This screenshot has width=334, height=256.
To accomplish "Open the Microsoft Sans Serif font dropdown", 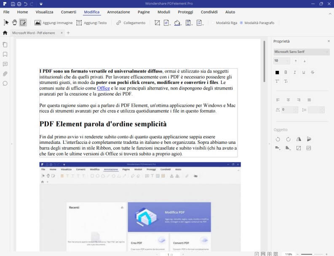I will click(x=302, y=52).
